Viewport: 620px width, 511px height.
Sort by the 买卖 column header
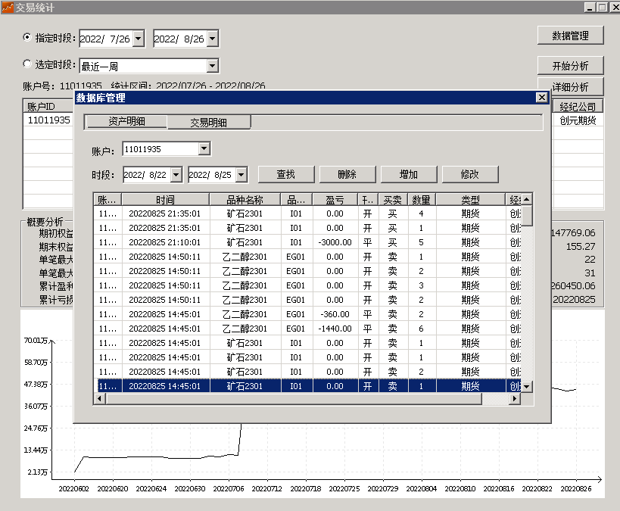tap(393, 200)
